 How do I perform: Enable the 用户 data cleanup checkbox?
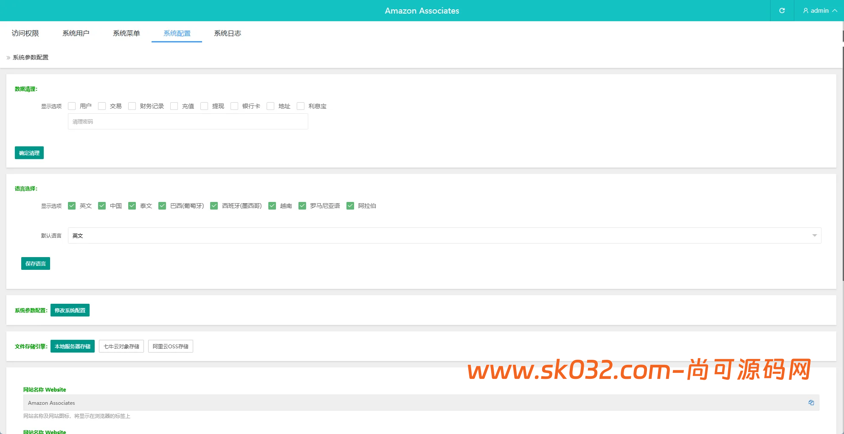[x=72, y=106]
